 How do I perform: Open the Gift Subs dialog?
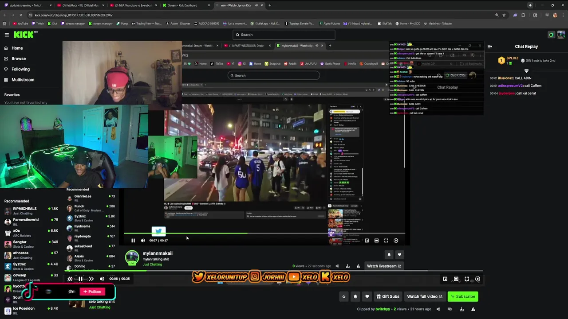[x=388, y=296]
